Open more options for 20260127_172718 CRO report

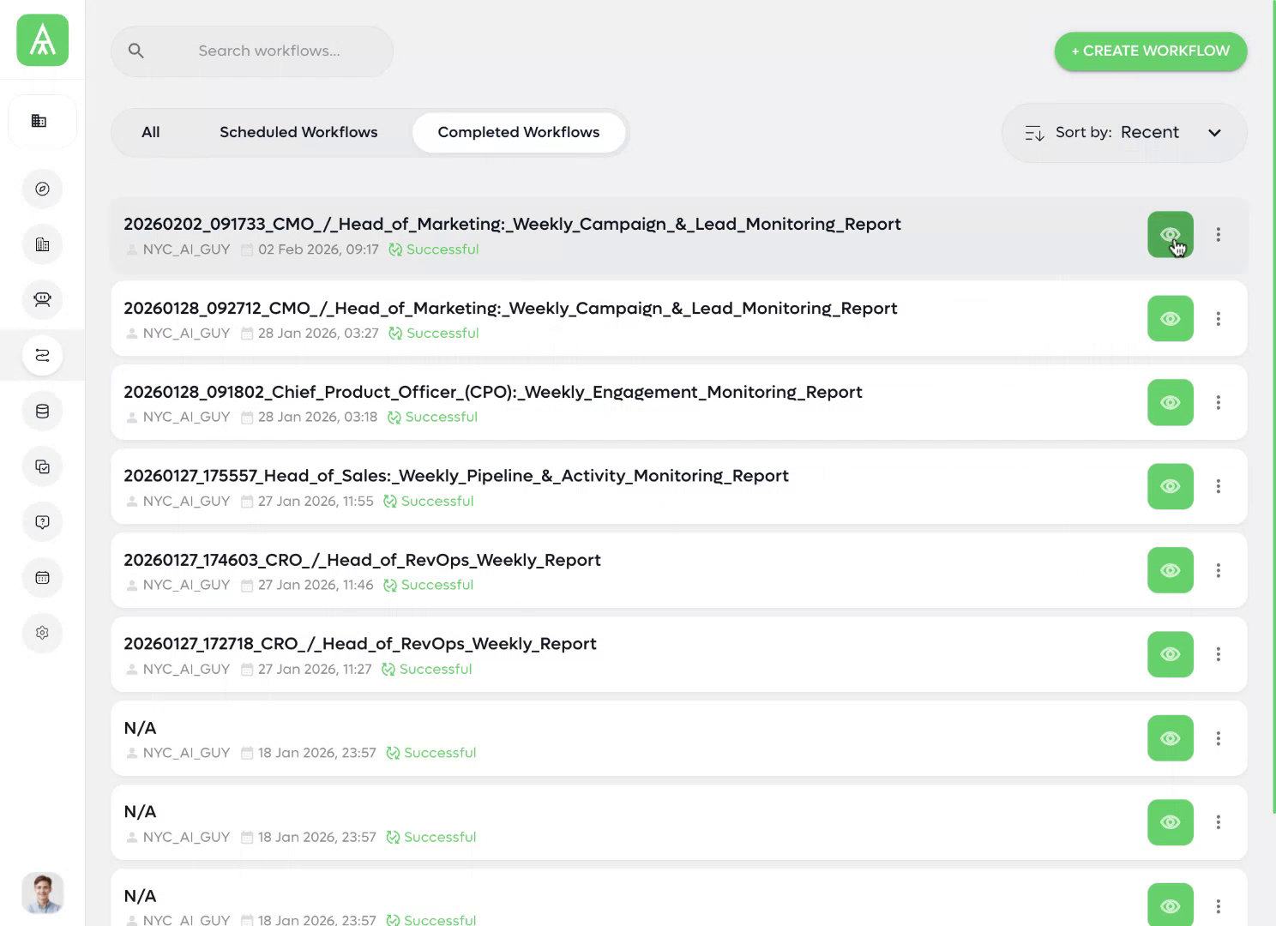(1218, 654)
